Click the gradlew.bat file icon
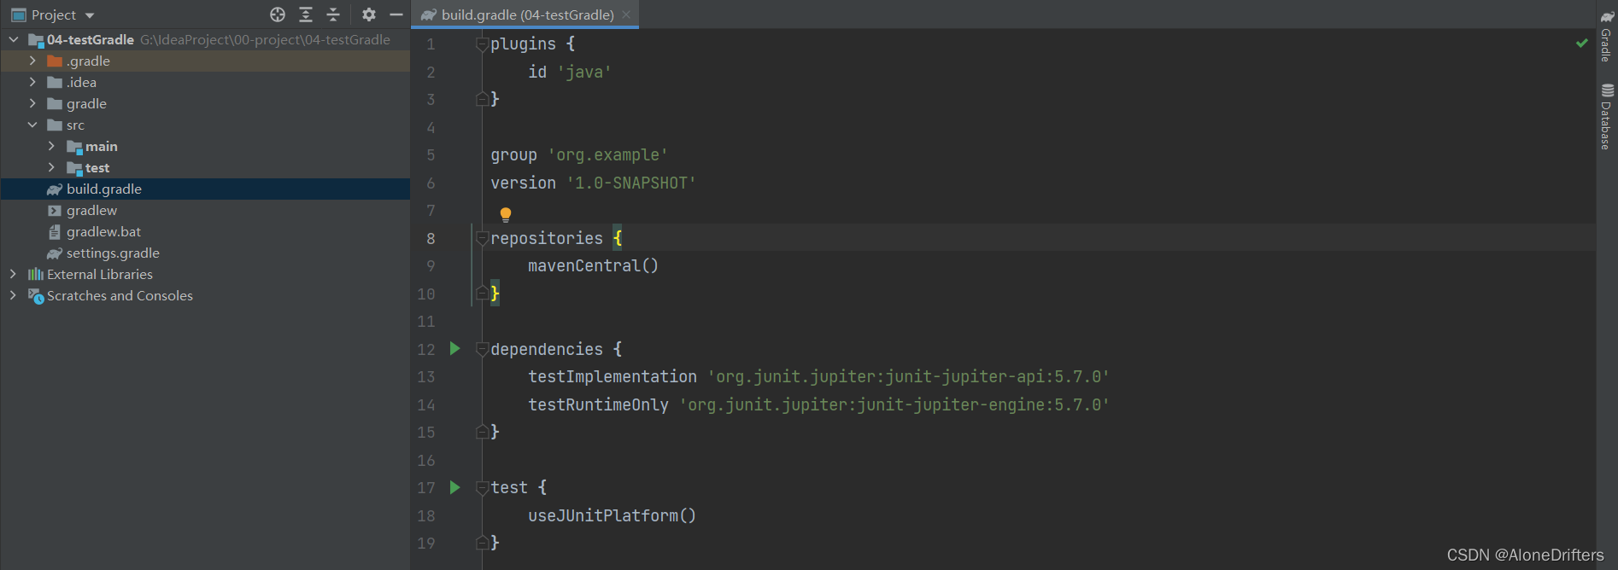 click(55, 232)
